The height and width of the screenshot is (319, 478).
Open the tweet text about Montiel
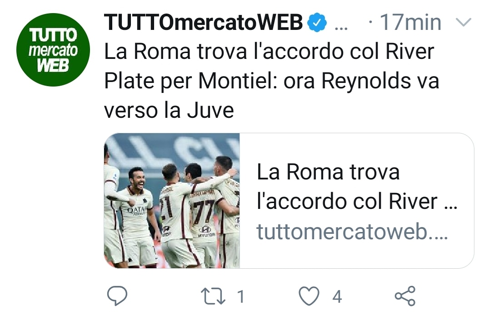pyautogui.click(x=272, y=81)
